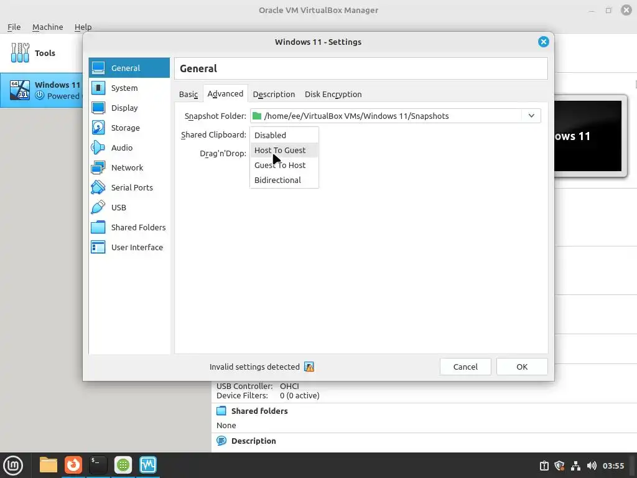Open the Help menu
The width and height of the screenshot is (637, 478).
83,27
